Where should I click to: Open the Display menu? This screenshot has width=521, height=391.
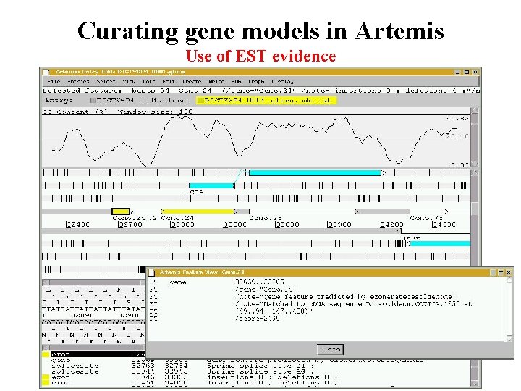point(282,81)
